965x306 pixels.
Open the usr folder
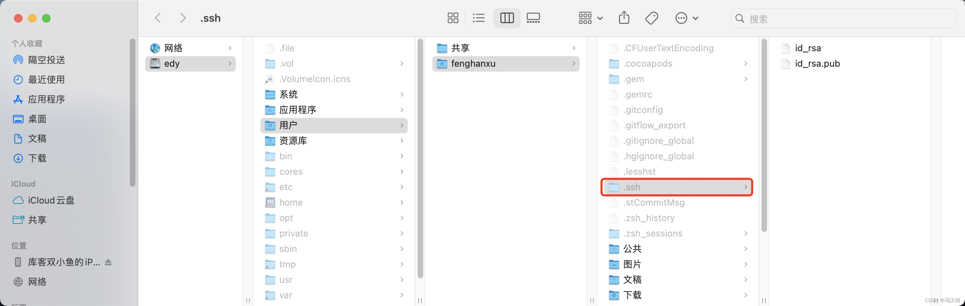tap(334, 280)
